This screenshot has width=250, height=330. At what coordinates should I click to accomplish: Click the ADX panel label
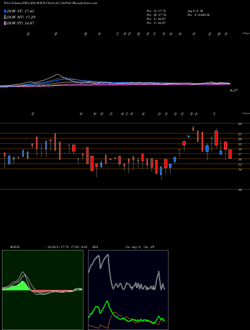point(95,247)
